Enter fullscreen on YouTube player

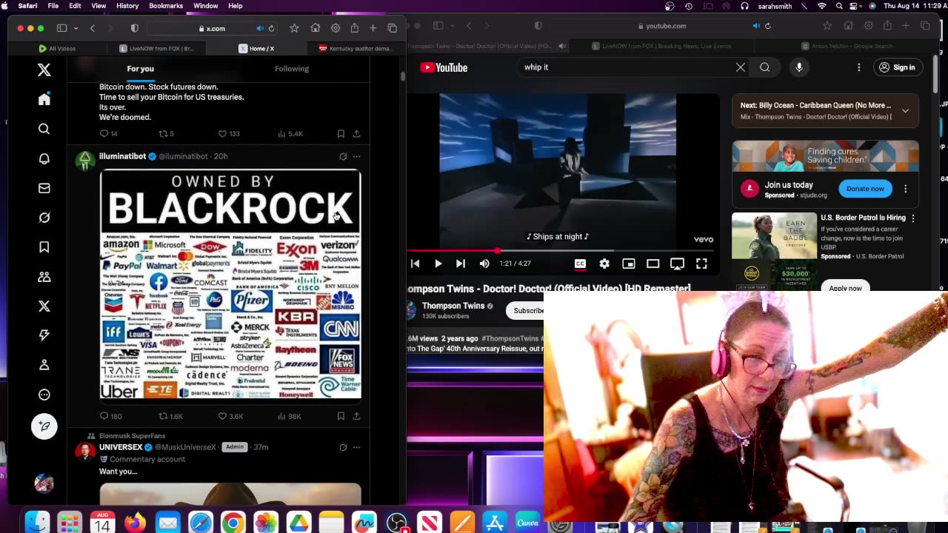[701, 264]
